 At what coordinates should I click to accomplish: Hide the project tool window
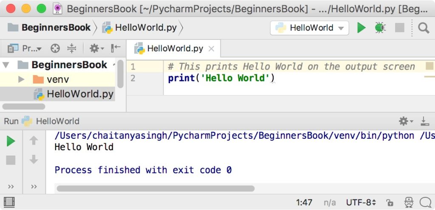pos(116,48)
